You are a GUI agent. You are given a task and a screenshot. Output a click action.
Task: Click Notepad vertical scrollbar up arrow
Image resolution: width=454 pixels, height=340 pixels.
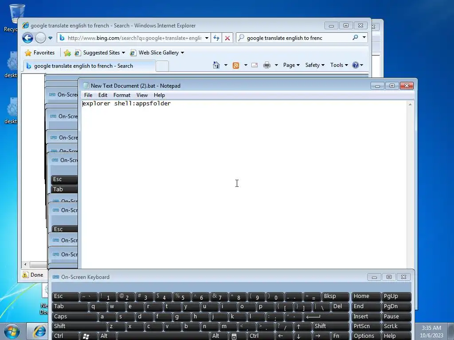(x=410, y=104)
